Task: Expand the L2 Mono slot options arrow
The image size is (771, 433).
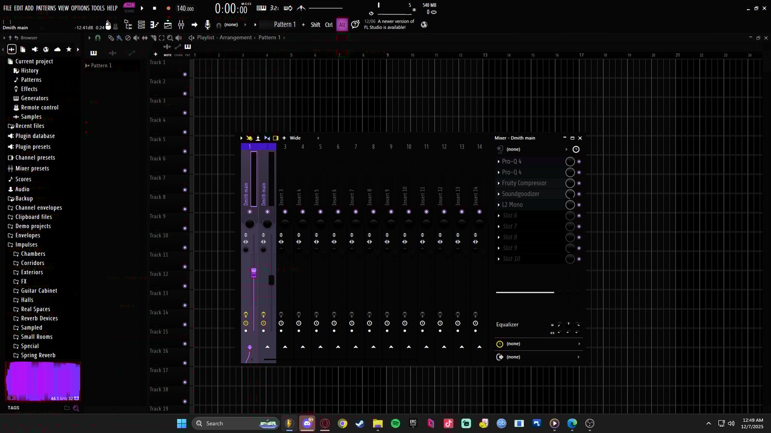Action: (499, 205)
